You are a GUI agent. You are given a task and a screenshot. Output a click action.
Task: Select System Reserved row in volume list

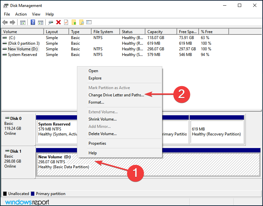click(22, 55)
